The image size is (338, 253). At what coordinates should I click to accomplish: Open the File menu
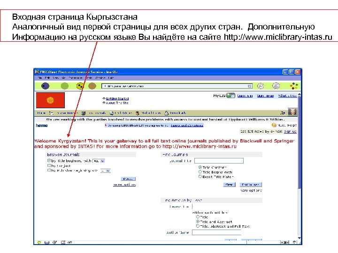[40, 78]
